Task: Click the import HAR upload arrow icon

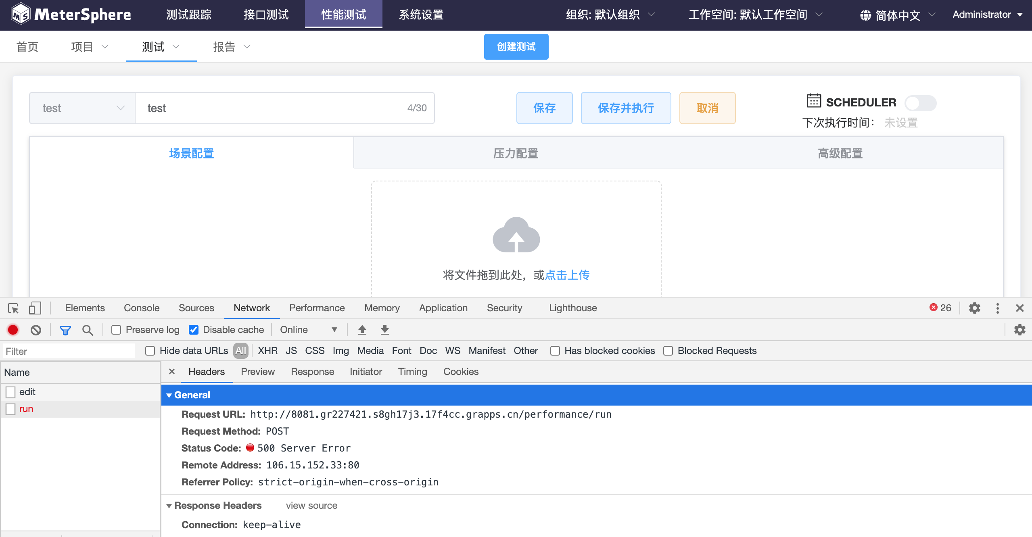Action: coord(362,330)
